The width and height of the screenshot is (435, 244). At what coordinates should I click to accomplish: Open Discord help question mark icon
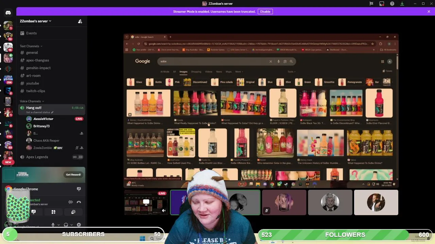(392, 4)
